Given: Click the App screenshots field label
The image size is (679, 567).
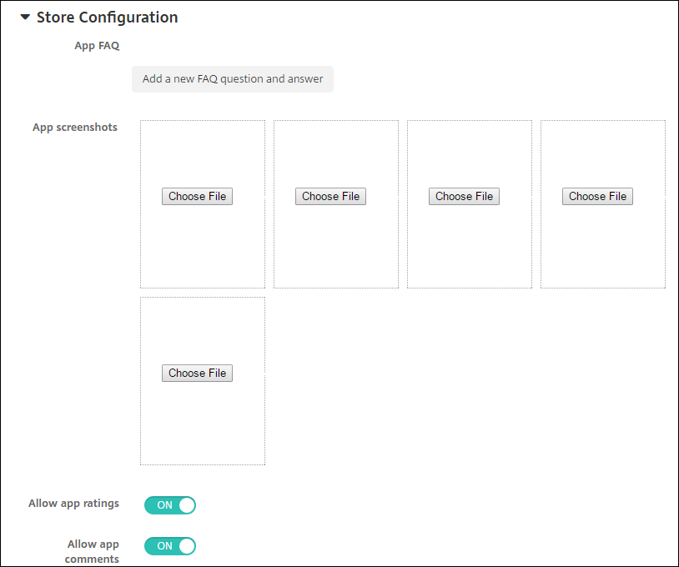Looking at the screenshot, I should 74,127.
